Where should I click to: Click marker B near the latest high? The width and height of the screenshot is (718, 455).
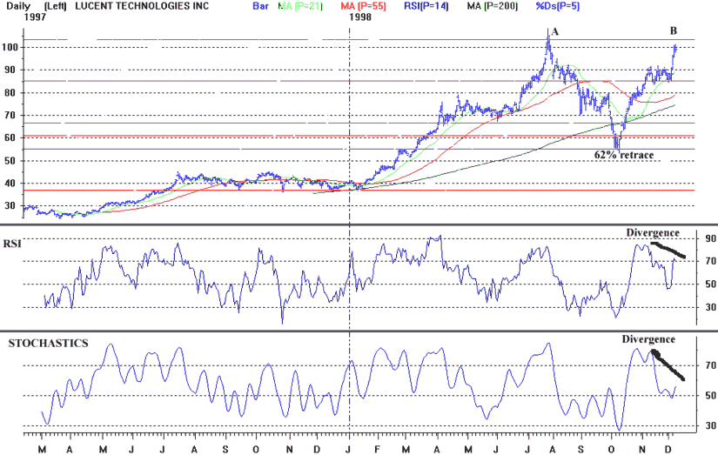673,31
